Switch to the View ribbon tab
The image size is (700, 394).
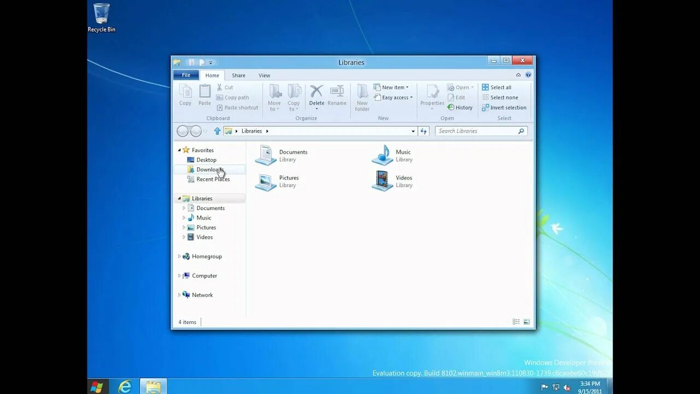[264, 76]
